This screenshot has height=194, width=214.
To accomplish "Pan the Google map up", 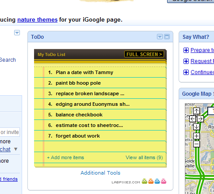I will click(196, 111).
